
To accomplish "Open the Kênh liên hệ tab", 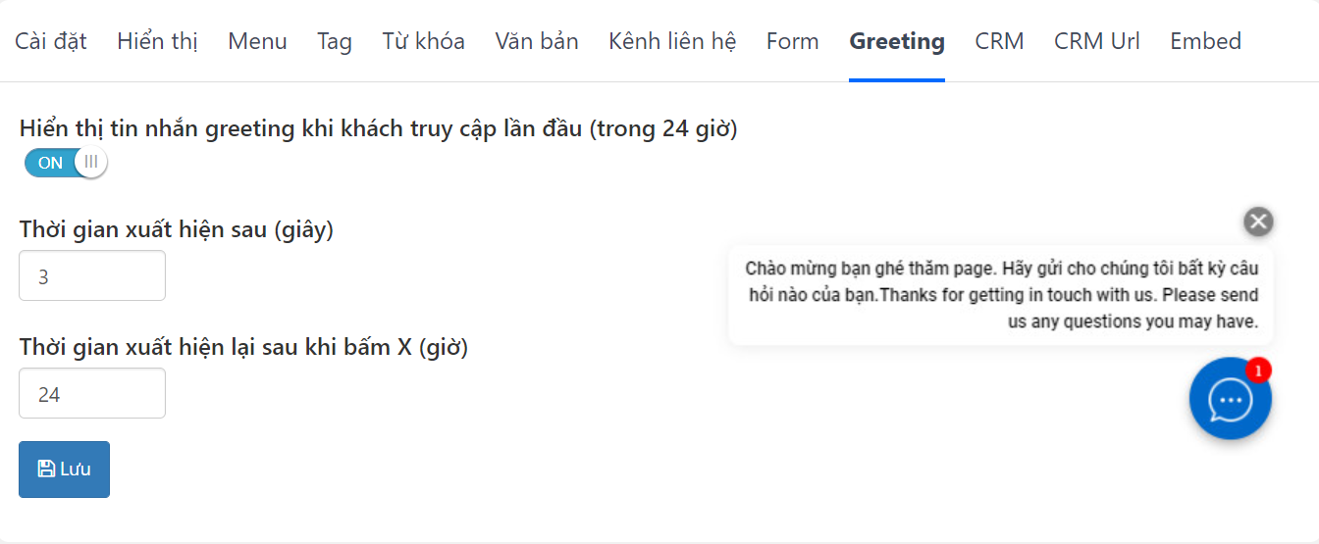I will [672, 41].
